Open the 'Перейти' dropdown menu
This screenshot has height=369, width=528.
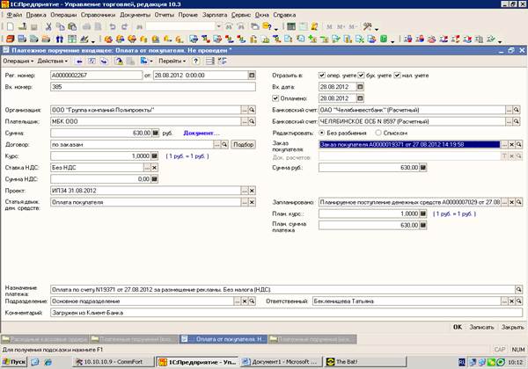[x=173, y=61]
